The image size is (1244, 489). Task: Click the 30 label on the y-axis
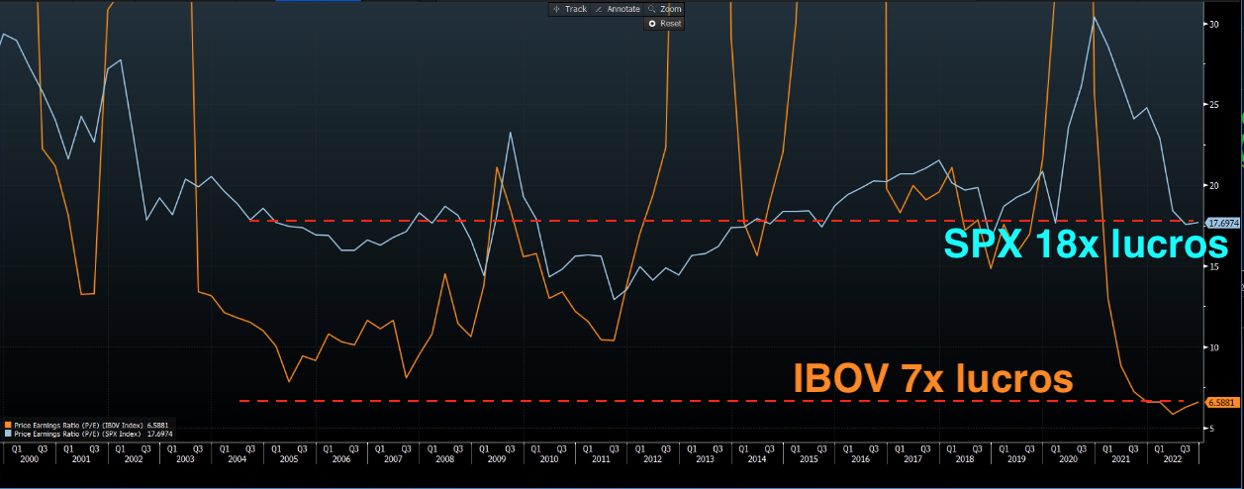pyautogui.click(x=1214, y=24)
